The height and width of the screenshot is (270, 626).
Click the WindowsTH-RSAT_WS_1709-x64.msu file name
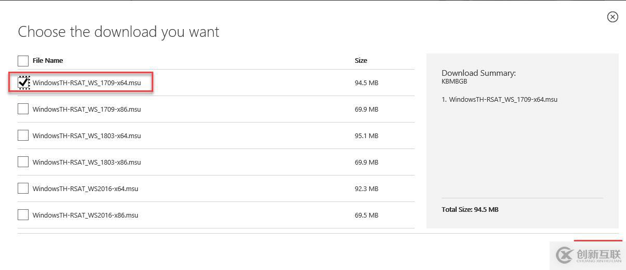tap(87, 83)
